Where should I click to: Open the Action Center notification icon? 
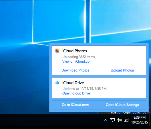coord(126,120)
